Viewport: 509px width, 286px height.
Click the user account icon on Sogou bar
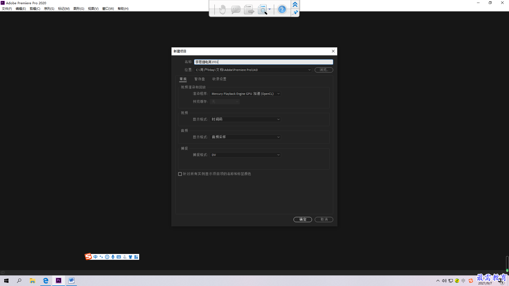pos(125,257)
